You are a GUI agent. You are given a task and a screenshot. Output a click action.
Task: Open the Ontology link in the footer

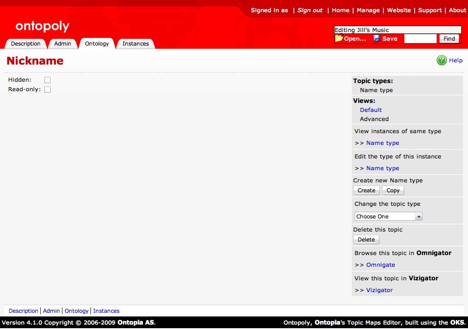[76, 311]
